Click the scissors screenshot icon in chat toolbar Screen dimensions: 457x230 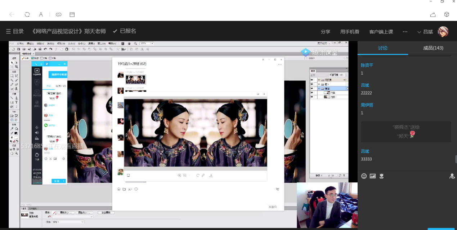coord(130,189)
